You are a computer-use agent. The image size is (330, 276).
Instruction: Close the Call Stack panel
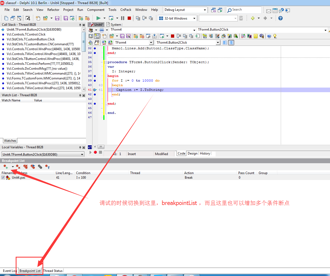pyautogui.click(x=84, y=25)
